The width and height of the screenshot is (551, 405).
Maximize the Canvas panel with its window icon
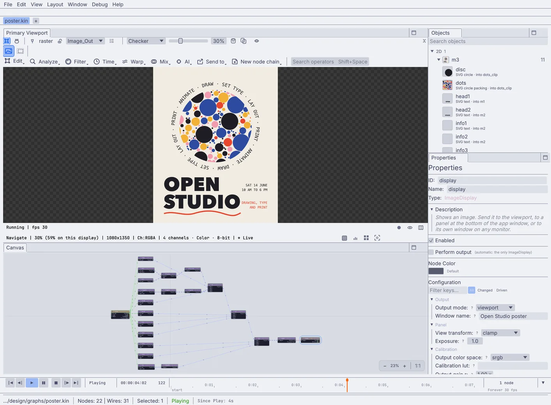414,247
